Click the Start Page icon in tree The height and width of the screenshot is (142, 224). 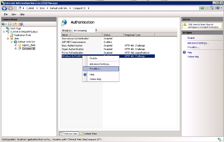pyautogui.click(x=8, y=28)
